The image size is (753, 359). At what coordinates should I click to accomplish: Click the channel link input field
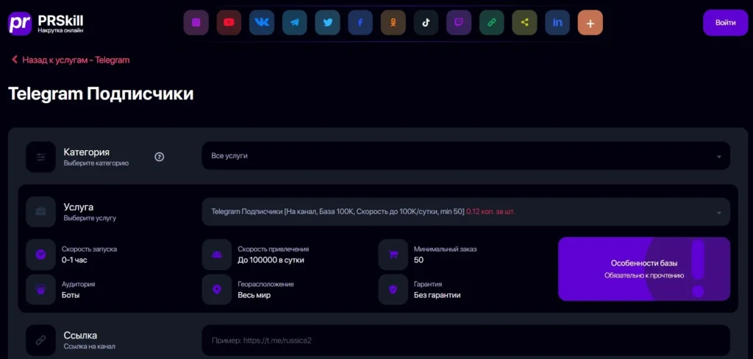[x=465, y=341]
